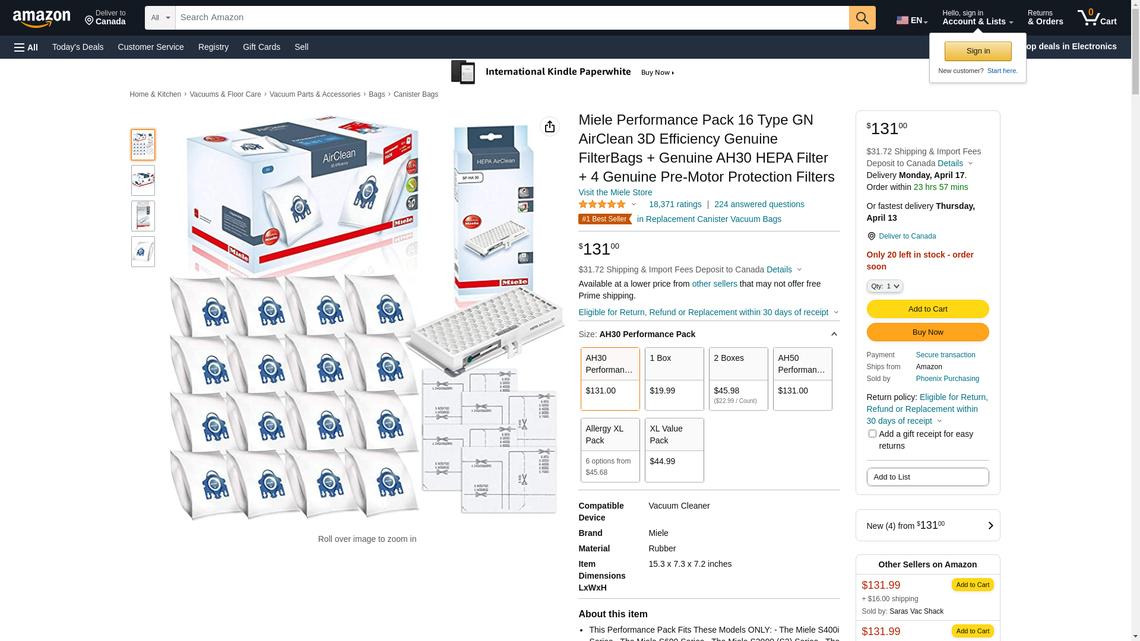Image resolution: width=1140 pixels, height=641 pixels.
Task: Open Phoenix Purchasing seller page
Action: coord(948,379)
